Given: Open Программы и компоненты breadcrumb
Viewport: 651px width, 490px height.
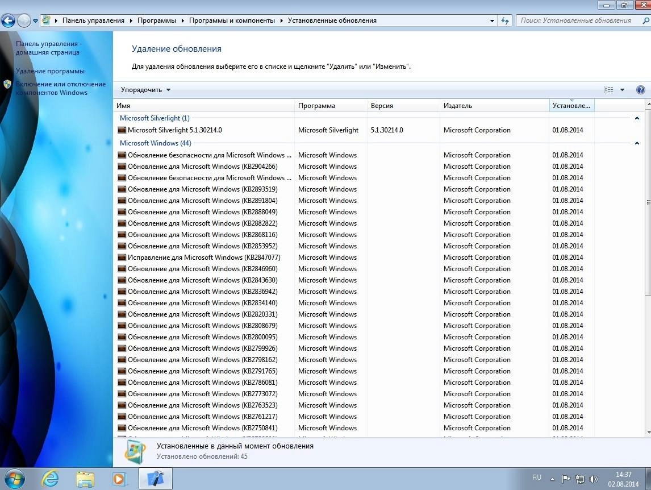Looking at the screenshot, I should pos(232,20).
